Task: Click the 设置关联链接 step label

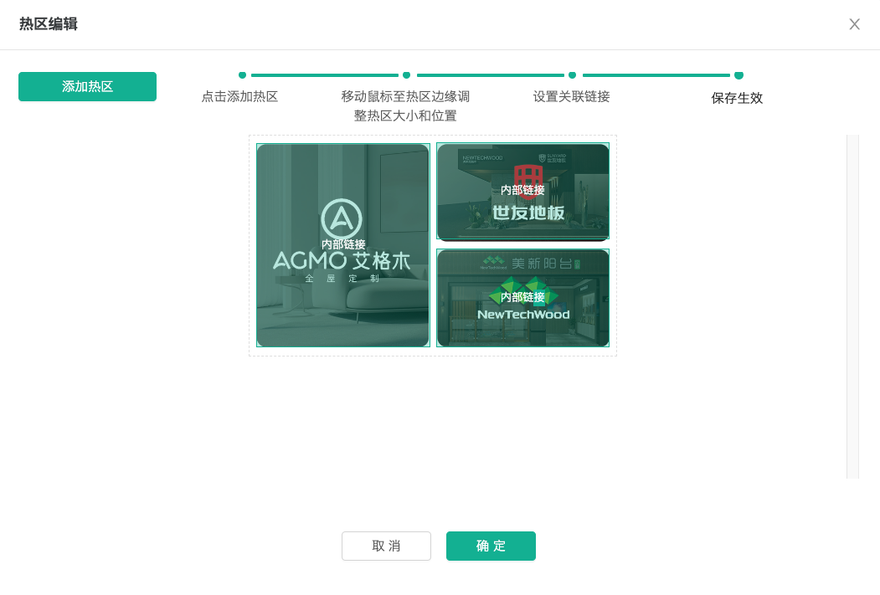Action: (571, 96)
